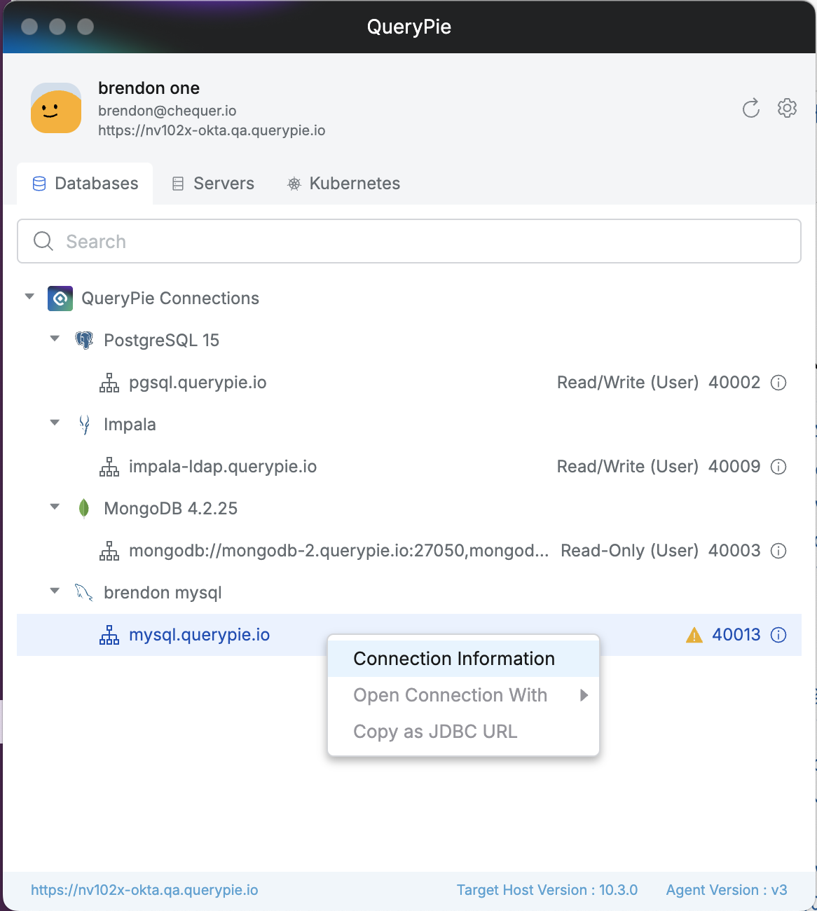Click the info icon for impala-ldap.querypie.io

point(778,467)
